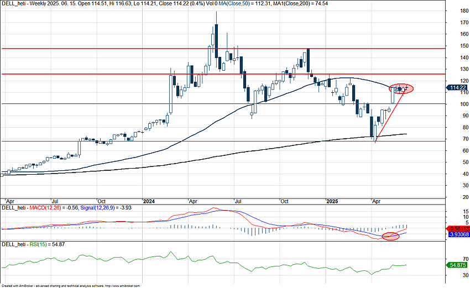The width and height of the screenshot is (470, 288).
Task: Click the 60 label on the price axis
Action: point(466,151)
